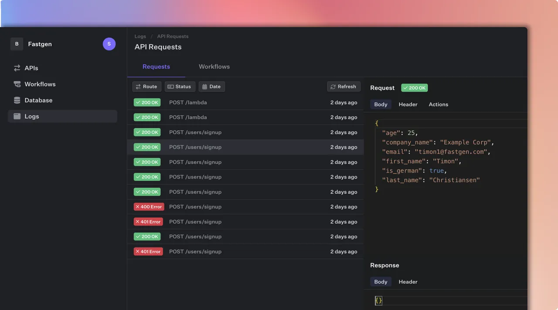Select the Request Actions tab
This screenshot has height=310, width=558.
click(x=438, y=104)
